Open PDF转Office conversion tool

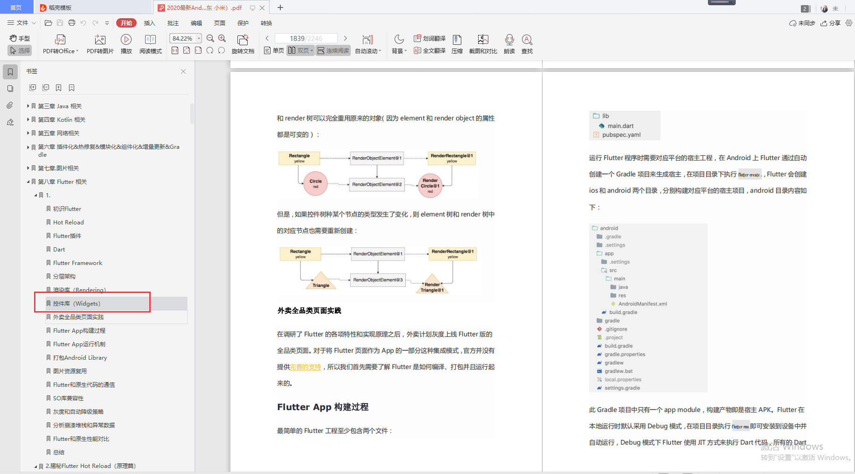coord(61,44)
